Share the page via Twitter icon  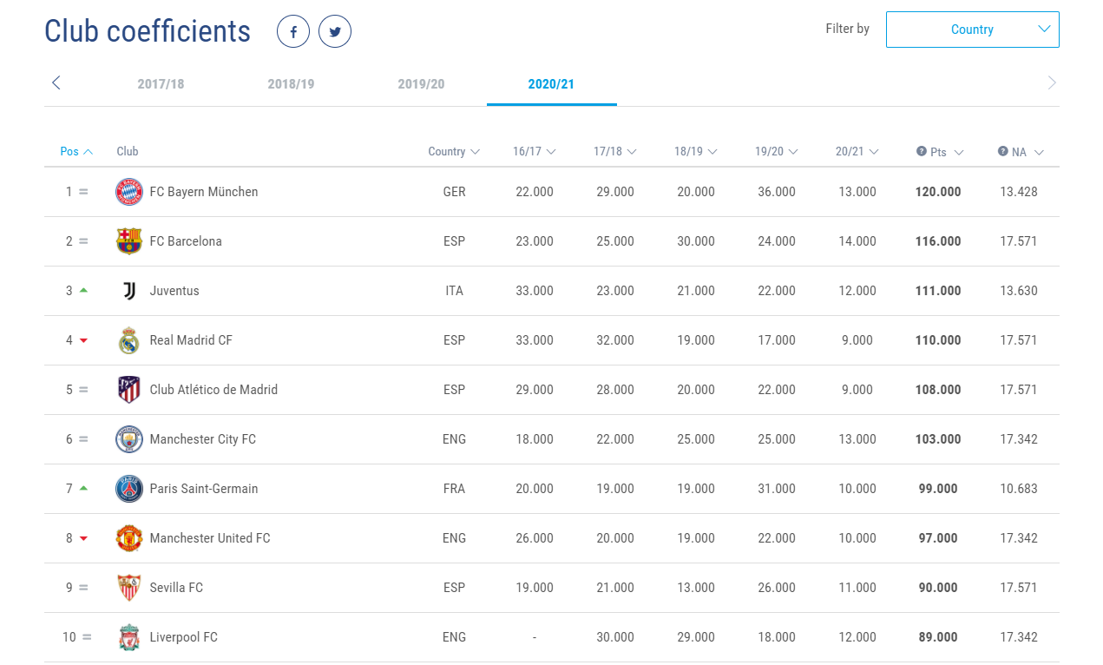(x=335, y=32)
